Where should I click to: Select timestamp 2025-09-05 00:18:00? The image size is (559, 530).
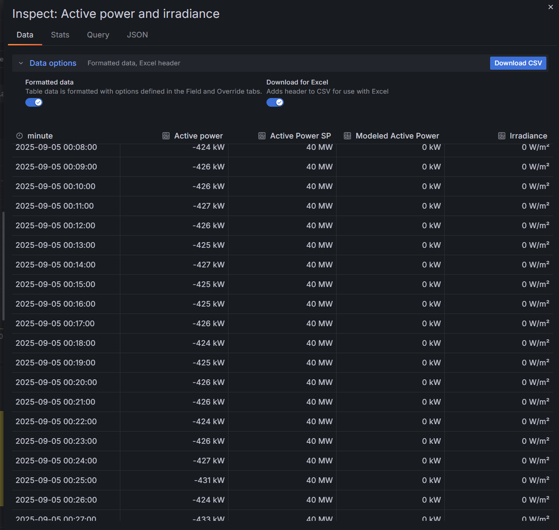pos(55,343)
